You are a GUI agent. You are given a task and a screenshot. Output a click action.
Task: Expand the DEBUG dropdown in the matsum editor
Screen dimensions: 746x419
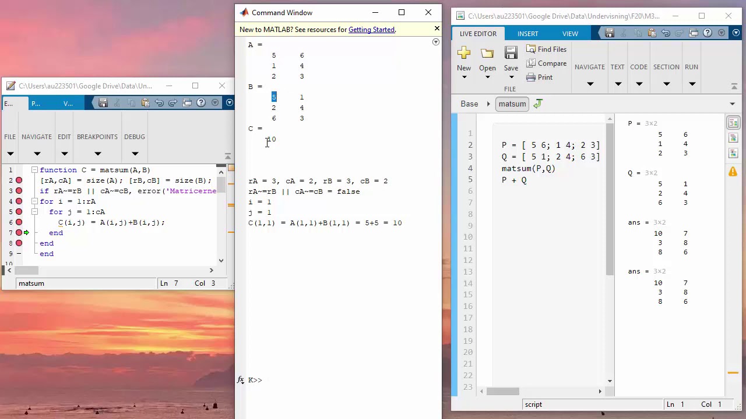click(135, 154)
